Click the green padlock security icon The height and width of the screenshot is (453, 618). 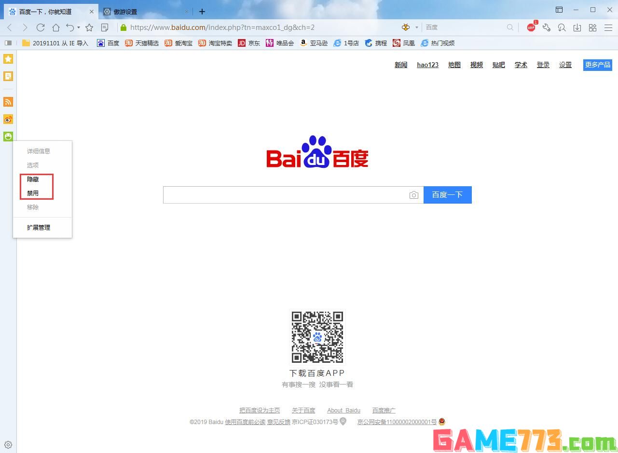pyautogui.click(x=124, y=27)
